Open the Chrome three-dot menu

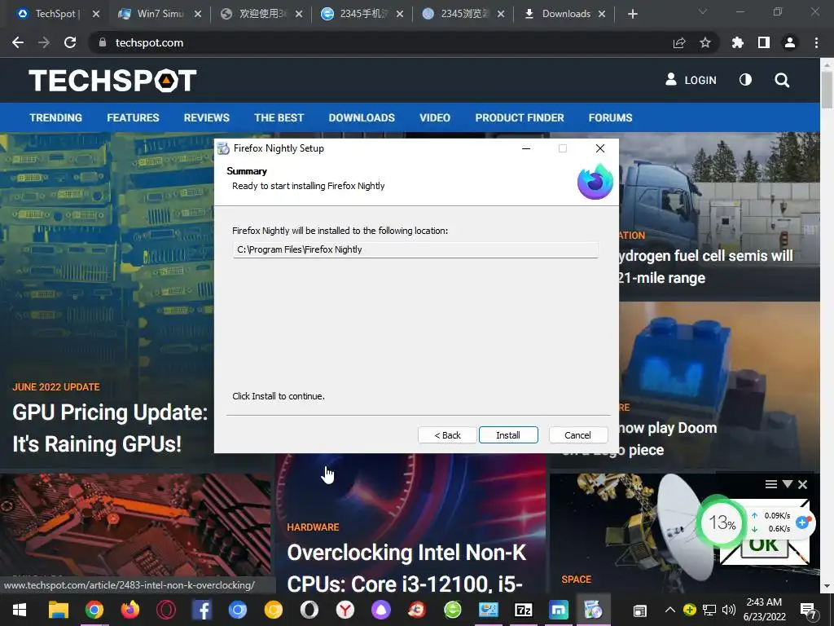pos(816,42)
